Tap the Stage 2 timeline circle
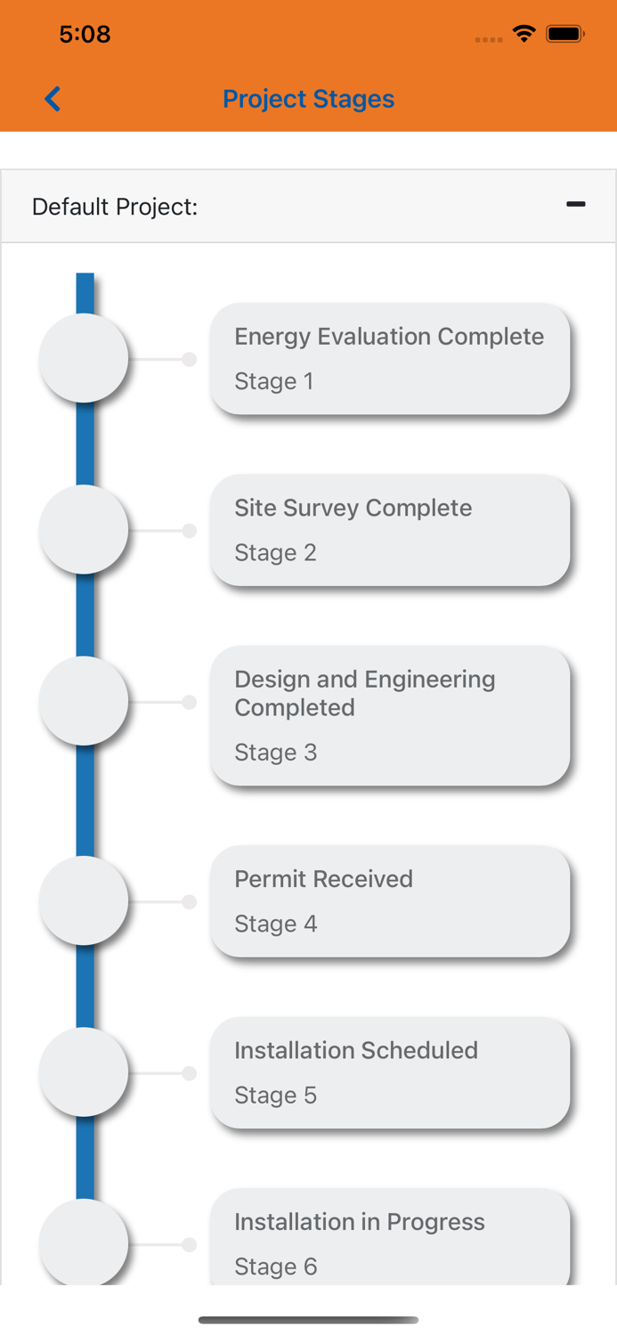Image resolution: width=617 pixels, height=1336 pixels. click(84, 530)
